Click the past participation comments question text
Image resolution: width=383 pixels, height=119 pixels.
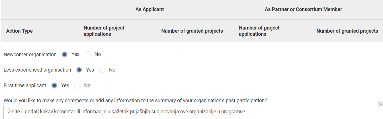[135, 101]
